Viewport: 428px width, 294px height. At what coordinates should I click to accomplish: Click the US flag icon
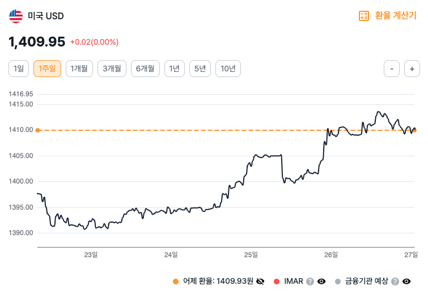pyautogui.click(x=16, y=16)
